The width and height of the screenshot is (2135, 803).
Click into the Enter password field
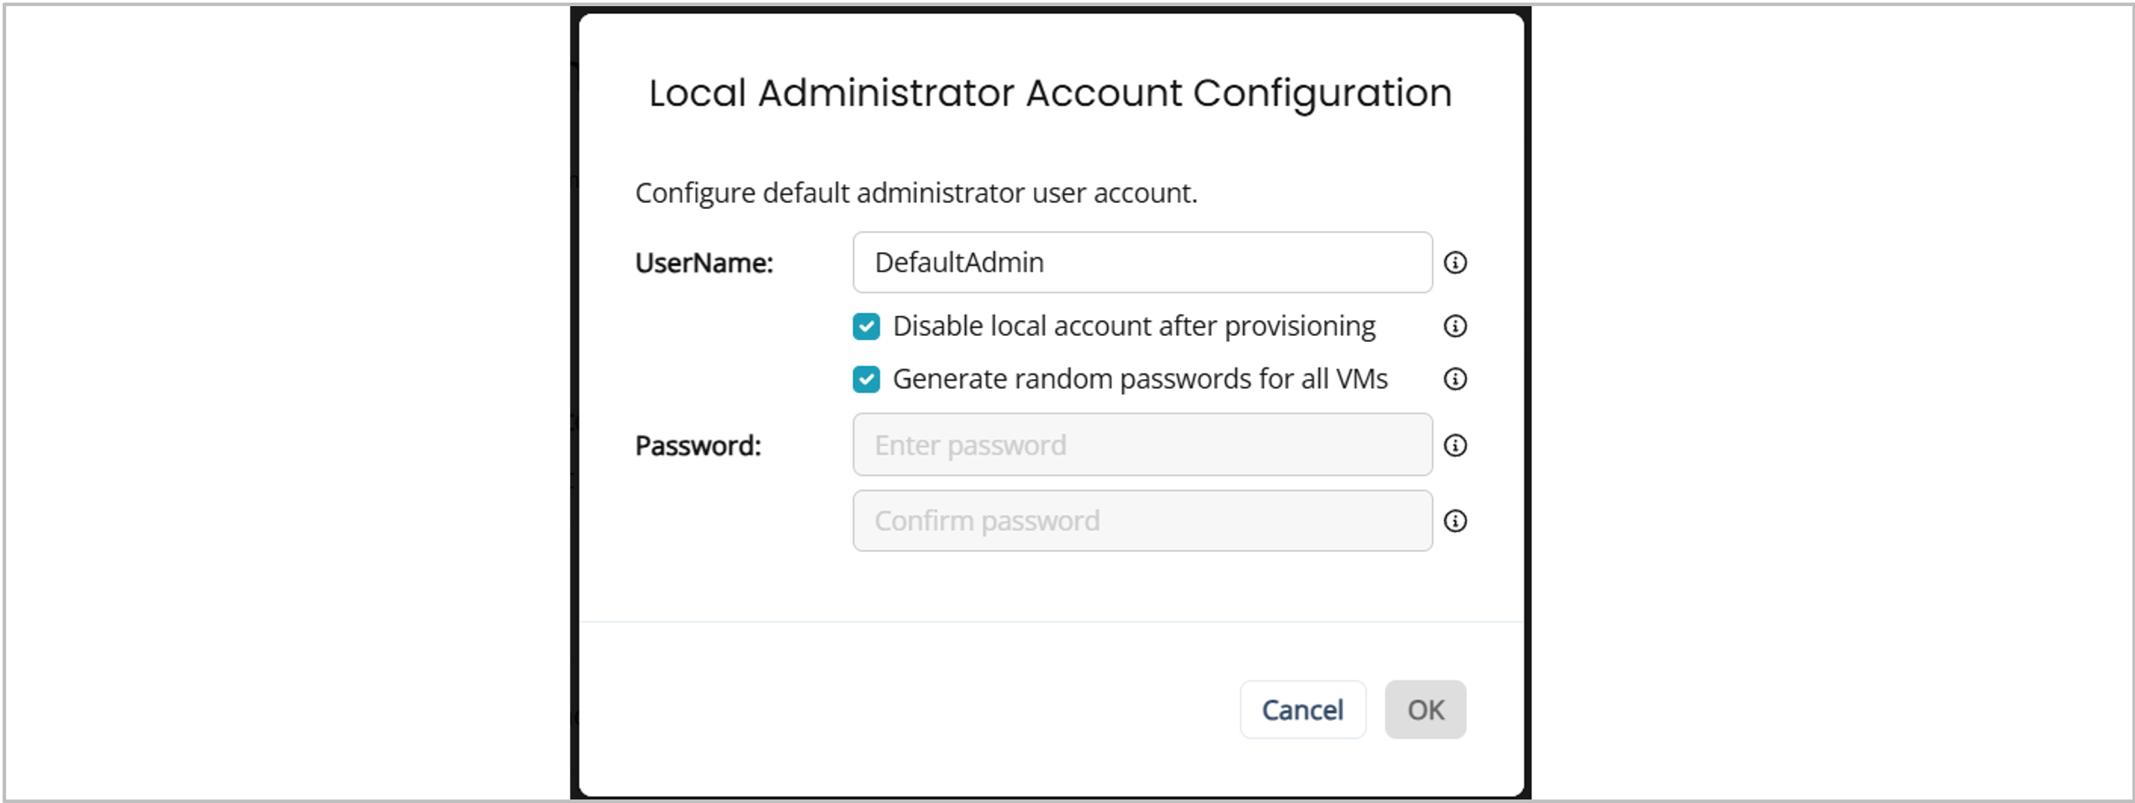pos(1142,445)
